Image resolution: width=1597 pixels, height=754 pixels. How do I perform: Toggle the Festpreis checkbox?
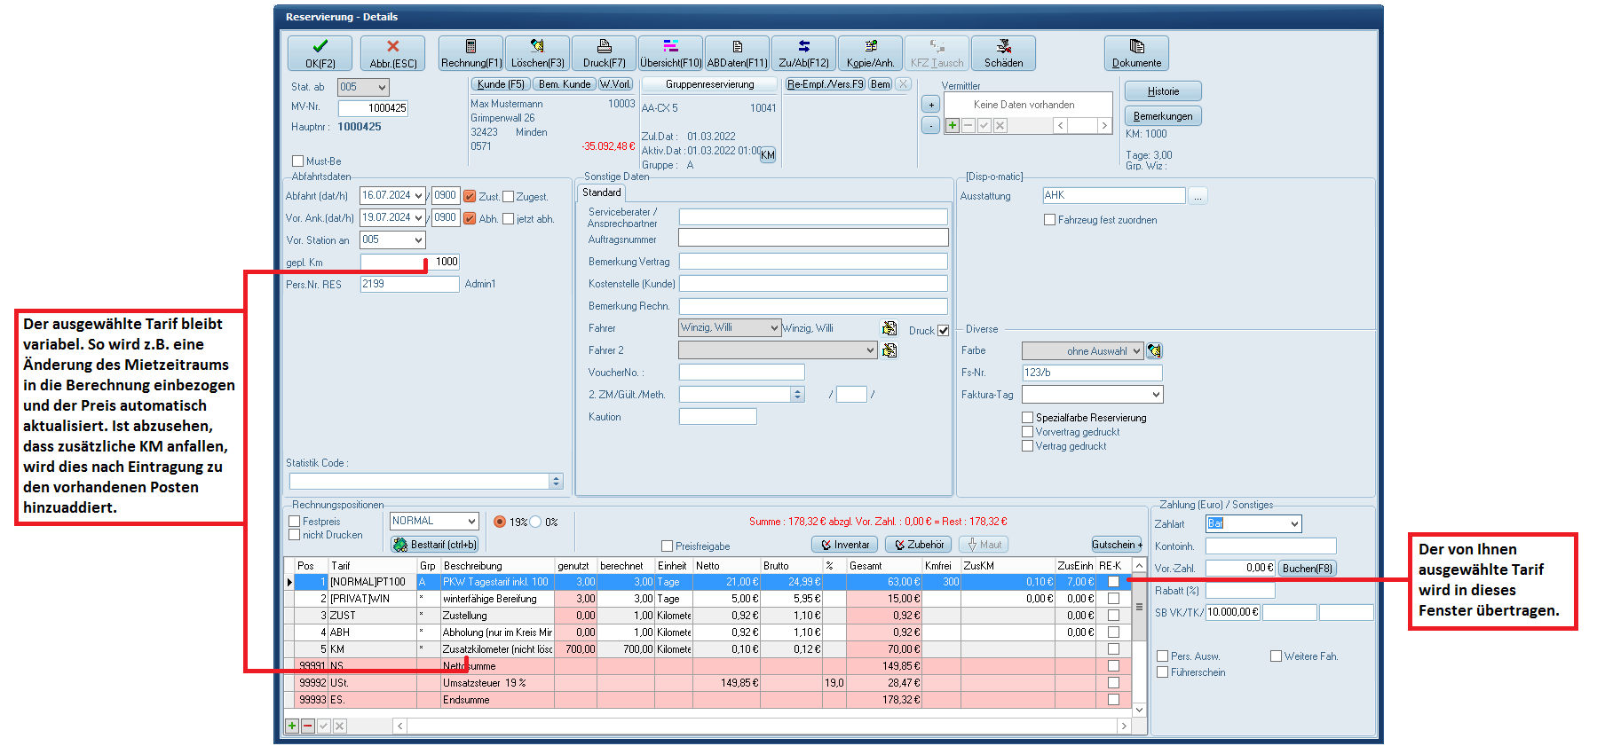tap(295, 522)
